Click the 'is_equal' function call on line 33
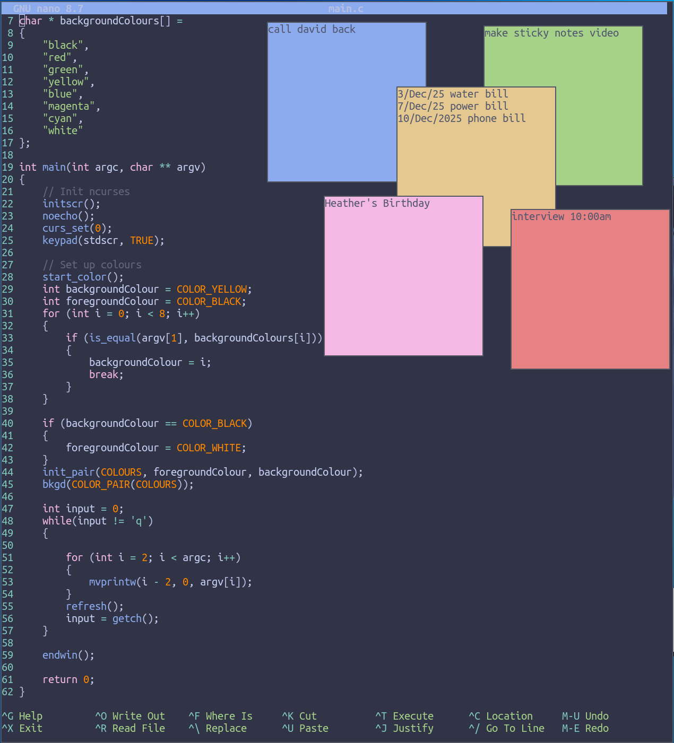 coord(113,338)
